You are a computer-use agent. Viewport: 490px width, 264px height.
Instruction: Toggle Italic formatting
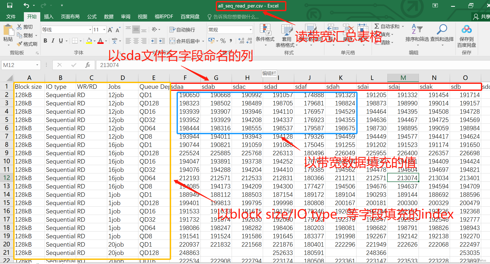pos(53,41)
